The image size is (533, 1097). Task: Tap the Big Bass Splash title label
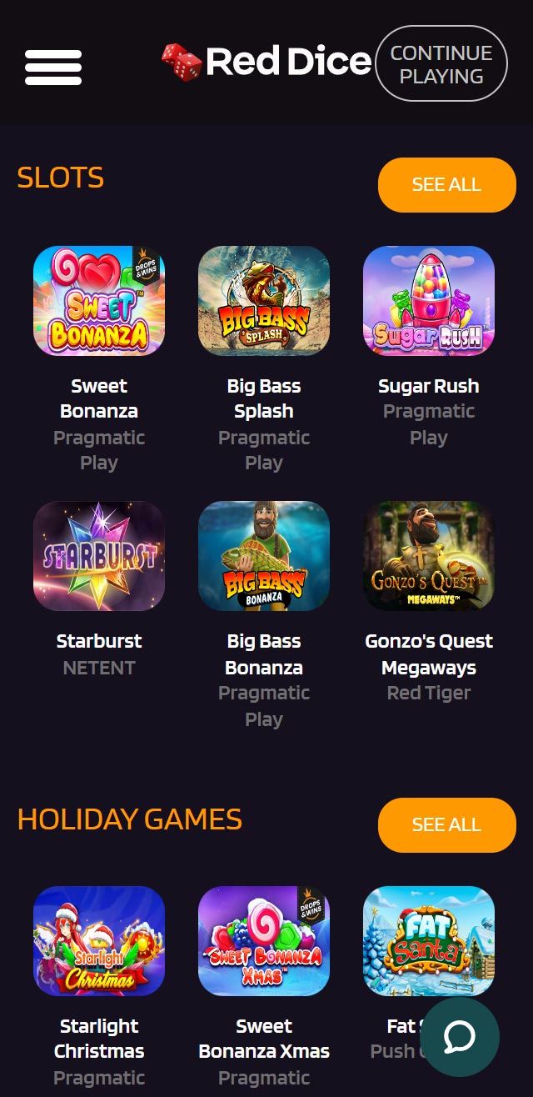point(264,398)
